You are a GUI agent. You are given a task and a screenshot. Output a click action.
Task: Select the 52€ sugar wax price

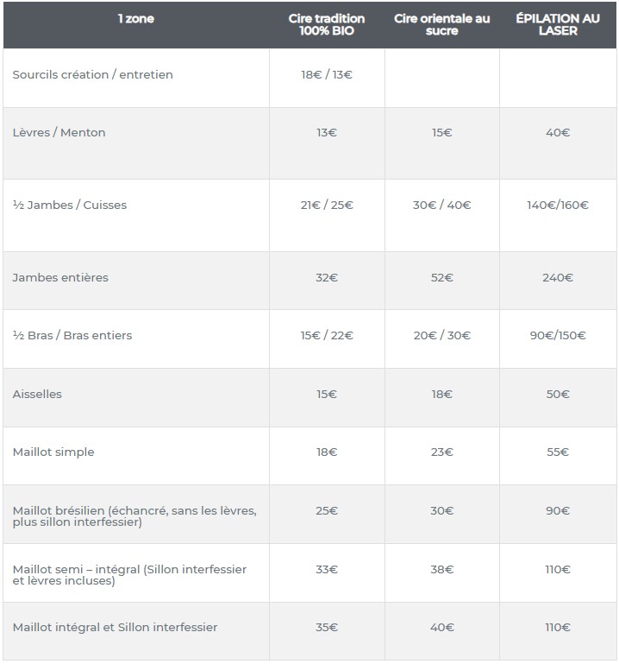coord(441,278)
